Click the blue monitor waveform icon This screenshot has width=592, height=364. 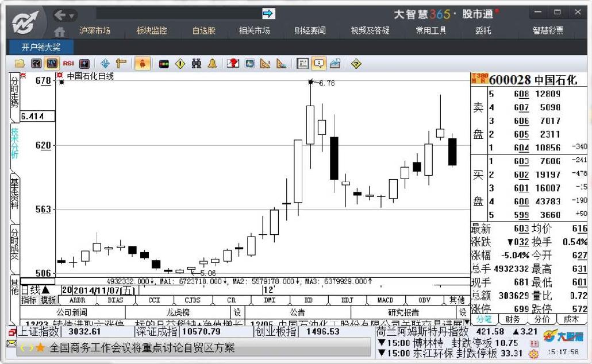pos(249,64)
